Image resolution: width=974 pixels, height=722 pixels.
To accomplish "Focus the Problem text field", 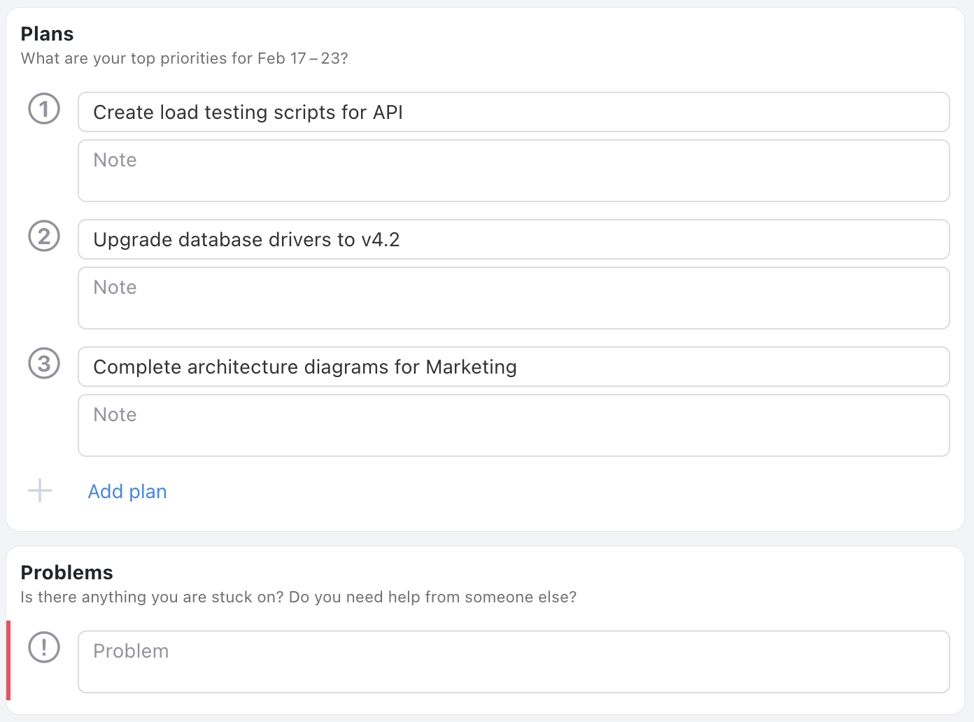I will [x=514, y=662].
